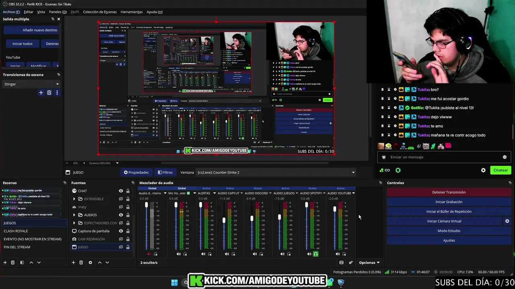Image resolution: width=515 pixels, height=289 pixels.
Task: Show the CAM REDRAGON source
Action: 121,239
